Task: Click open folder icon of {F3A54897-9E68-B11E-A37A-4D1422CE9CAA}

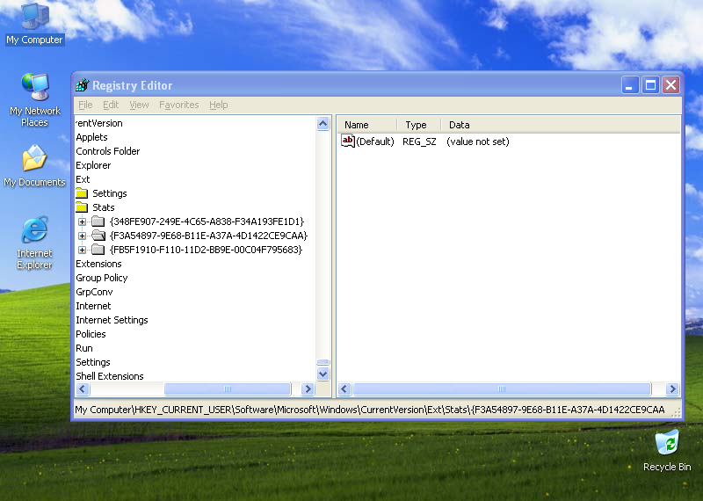Action: [x=98, y=236]
